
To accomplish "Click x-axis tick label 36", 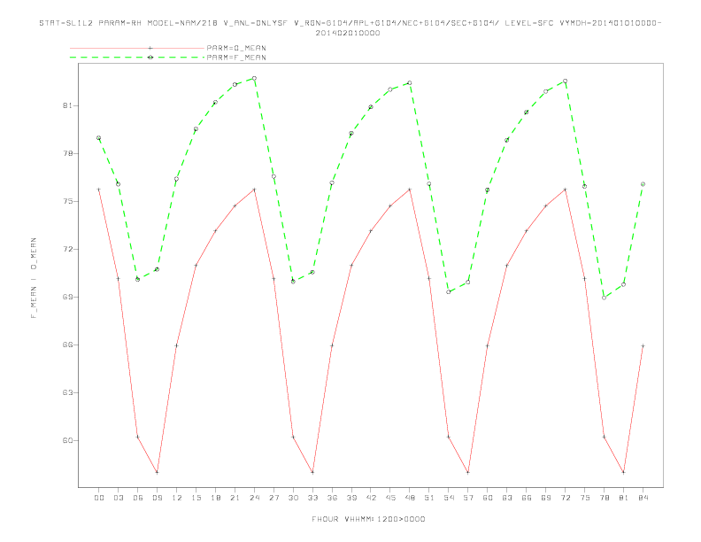I will point(332,498).
